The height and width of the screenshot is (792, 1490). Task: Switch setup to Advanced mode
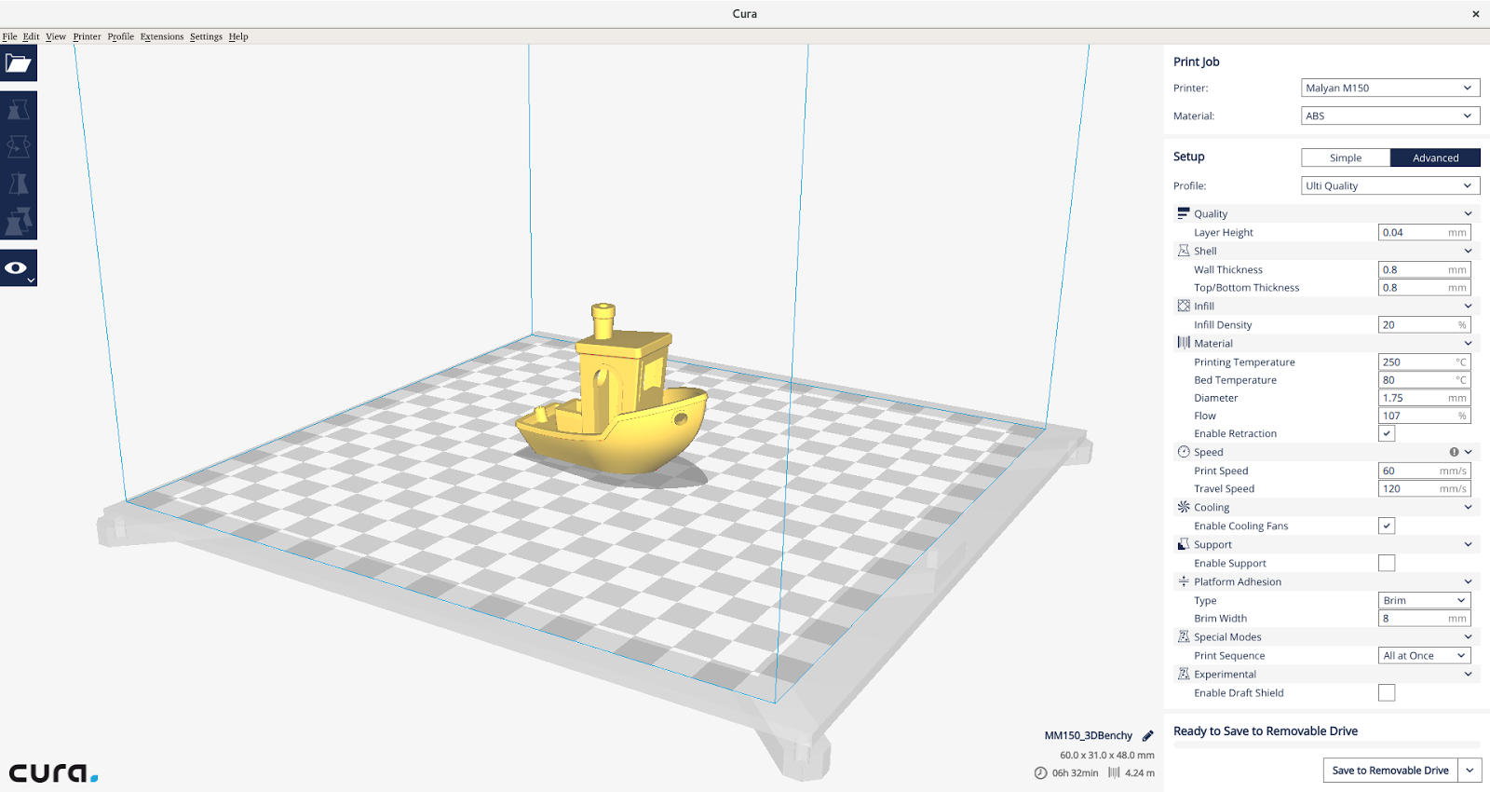pyautogui.click(x=1435, y=157)
